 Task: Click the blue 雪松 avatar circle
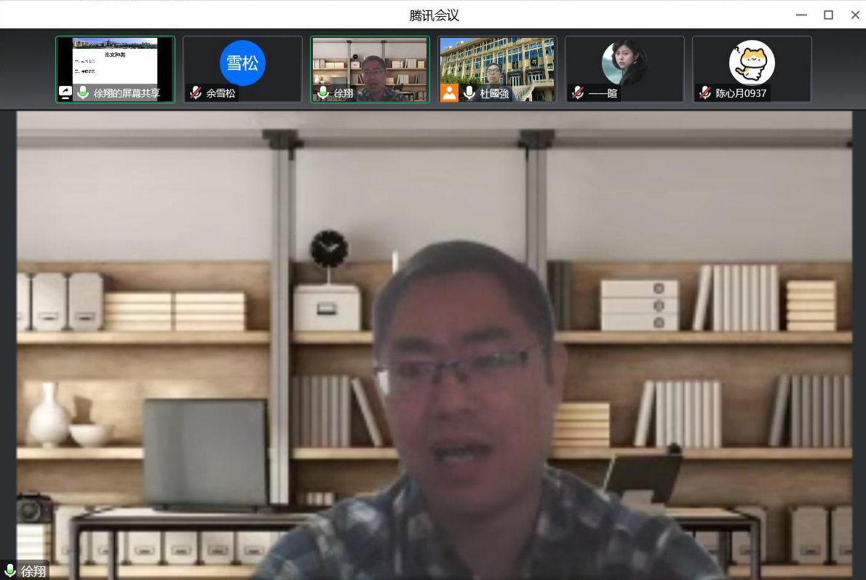pos(242,63)
